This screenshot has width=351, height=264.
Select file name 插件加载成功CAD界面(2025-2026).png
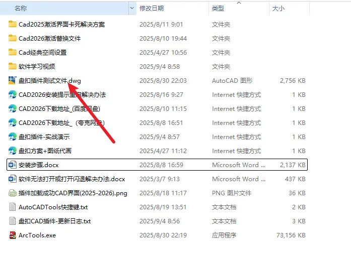(73, 193)
